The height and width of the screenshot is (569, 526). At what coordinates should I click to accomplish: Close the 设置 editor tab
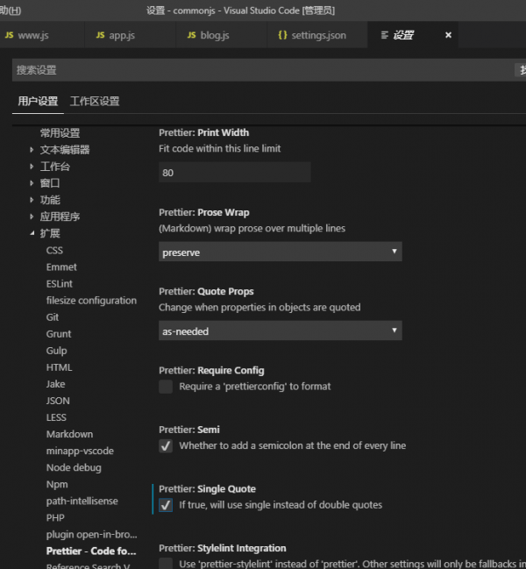(x=448, y=35)
